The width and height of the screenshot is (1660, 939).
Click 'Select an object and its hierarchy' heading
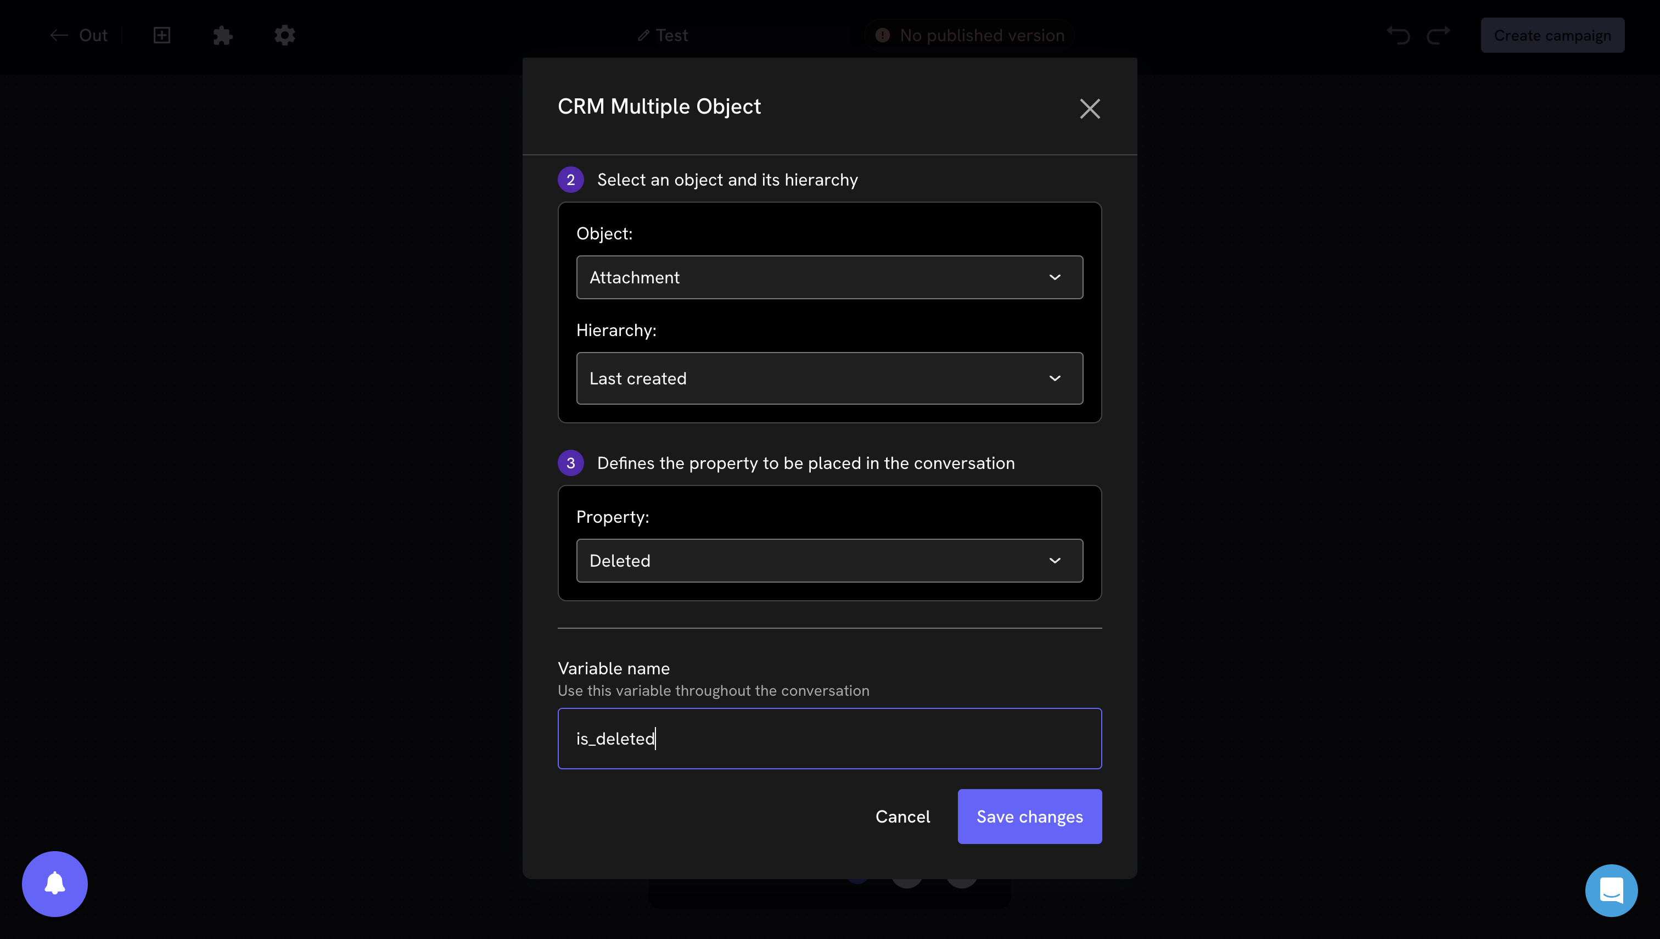pyautogui.click(x=727, y=180)
